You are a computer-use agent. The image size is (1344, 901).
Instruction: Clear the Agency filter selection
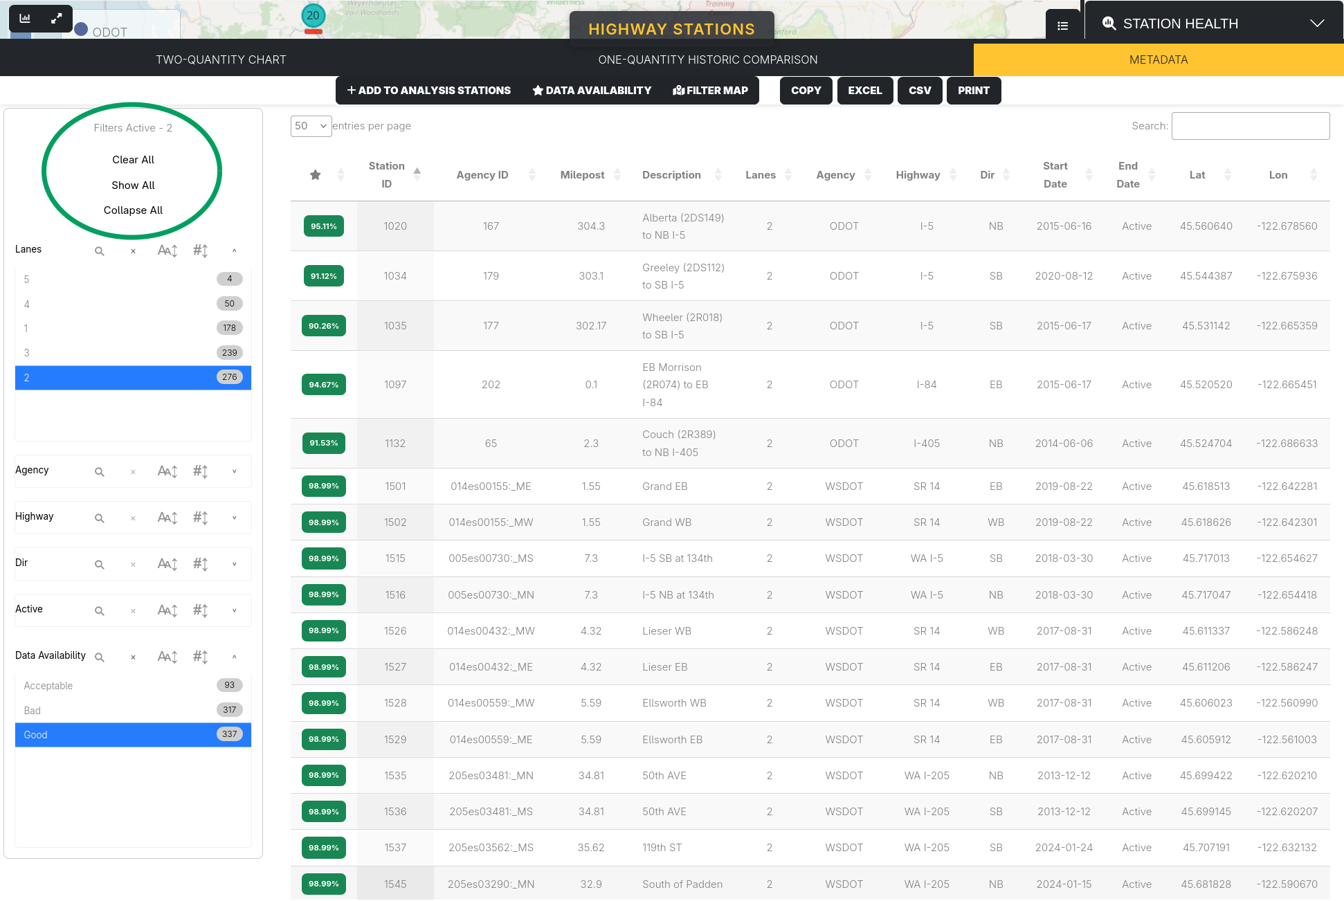(x=133, y=472)
